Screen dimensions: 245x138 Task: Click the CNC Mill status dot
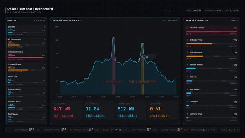point(44,27)
